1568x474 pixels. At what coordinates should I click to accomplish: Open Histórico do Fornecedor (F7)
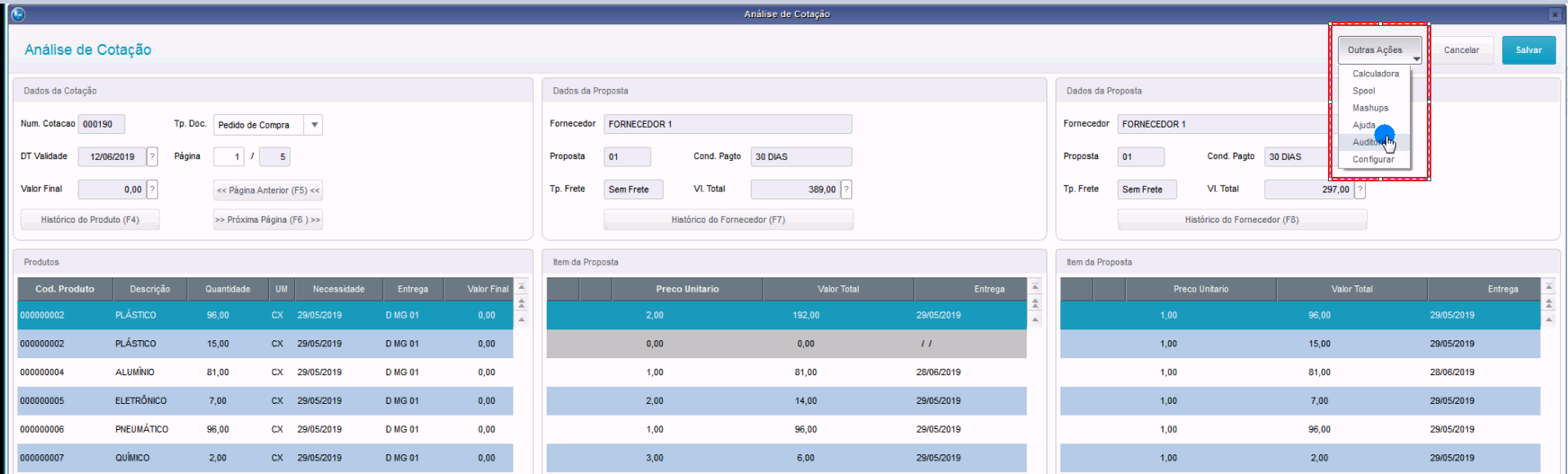point(728,220)
